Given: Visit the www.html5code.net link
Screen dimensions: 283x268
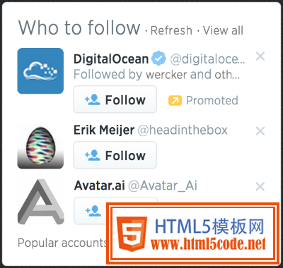Looking at the screenshot, I should click(208, 245).
